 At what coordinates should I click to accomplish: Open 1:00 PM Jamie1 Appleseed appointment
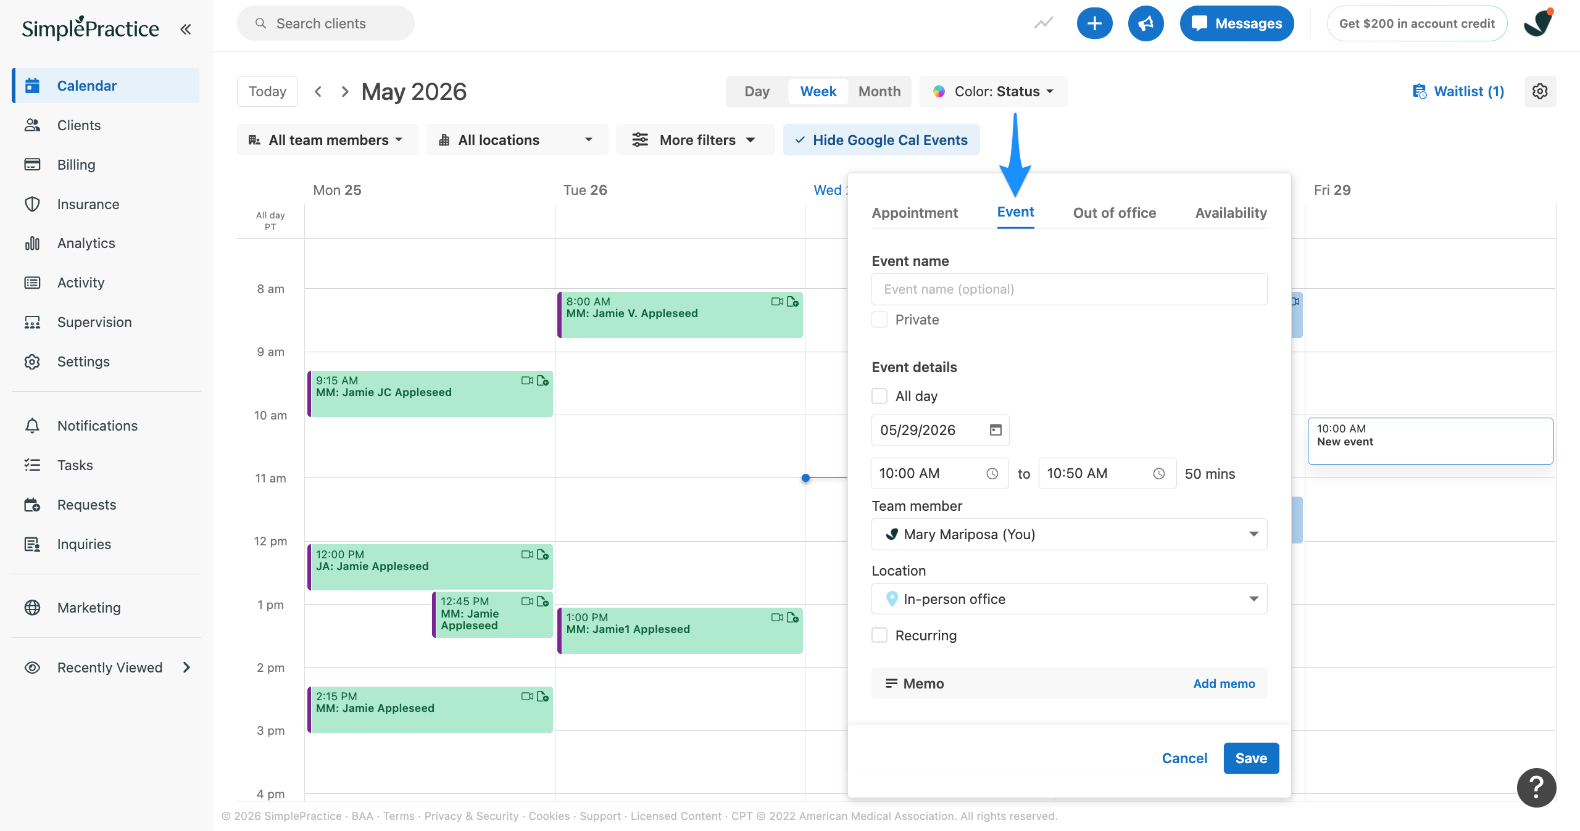tap(680, 630)
